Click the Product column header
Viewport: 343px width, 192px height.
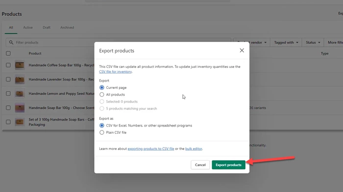[35, 53]
